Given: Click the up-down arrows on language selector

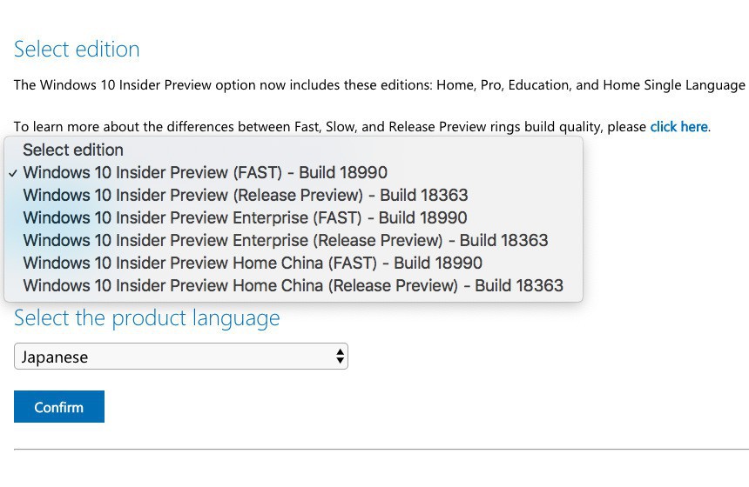Looking at the screenshot, I should click(x=340, y=357).
